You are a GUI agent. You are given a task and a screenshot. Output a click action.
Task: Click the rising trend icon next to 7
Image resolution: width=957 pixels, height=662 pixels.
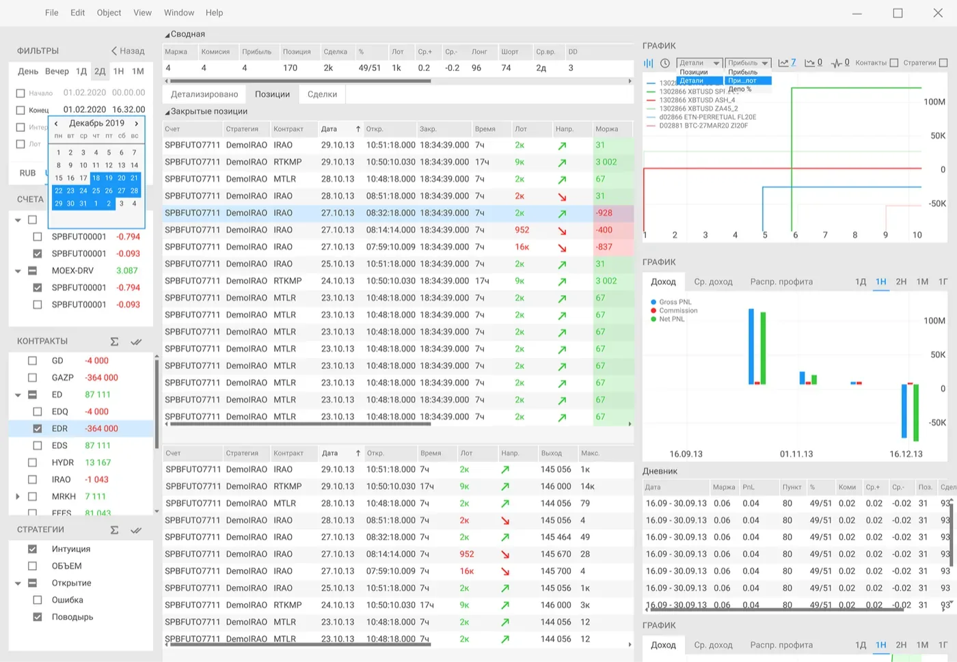pos(783,63)
